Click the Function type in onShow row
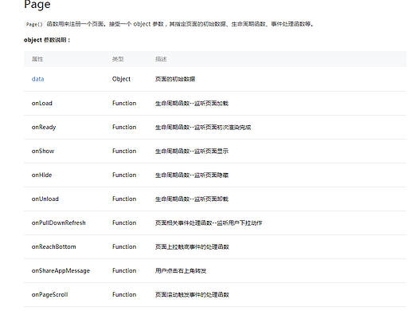 [124, 151]
